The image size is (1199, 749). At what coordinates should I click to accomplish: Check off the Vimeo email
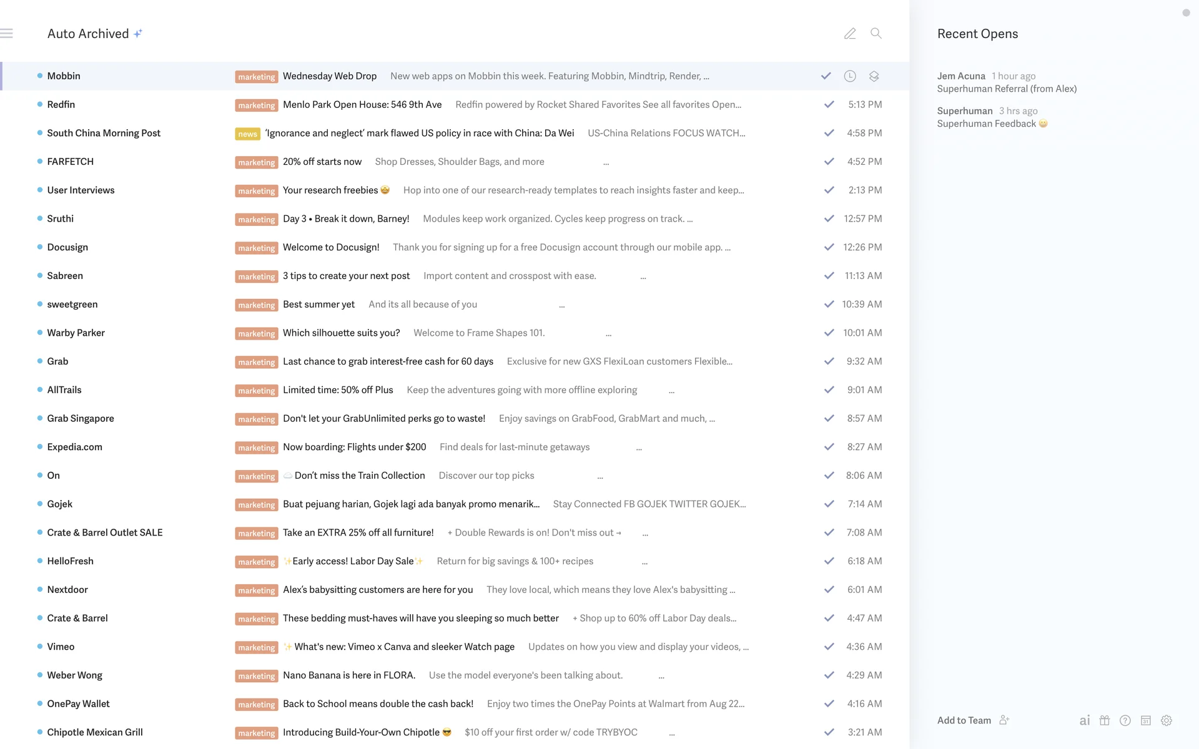pyautogui.click(x=829, y=647)
